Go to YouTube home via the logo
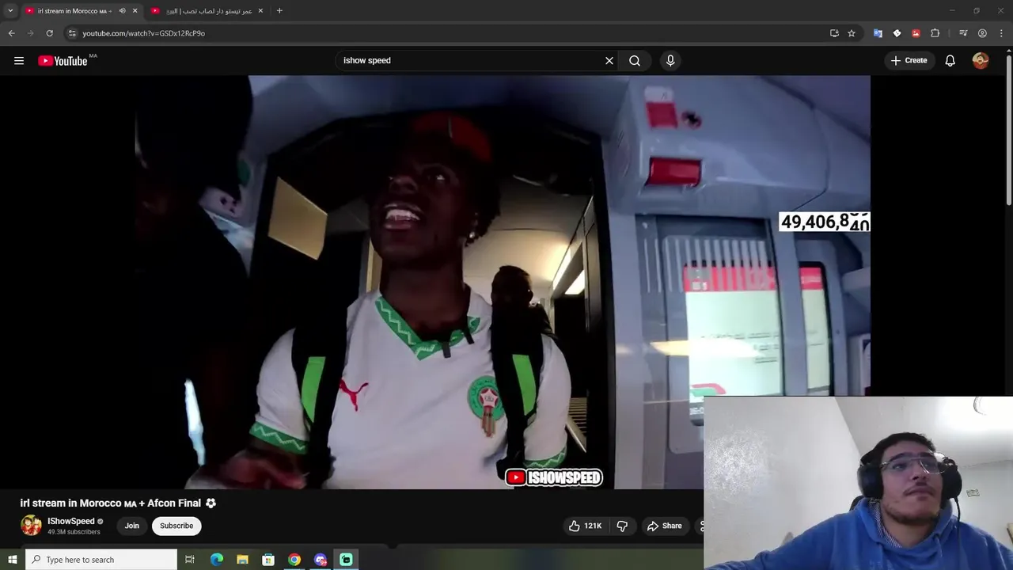Screen dimensions: 1013x570 63,61
